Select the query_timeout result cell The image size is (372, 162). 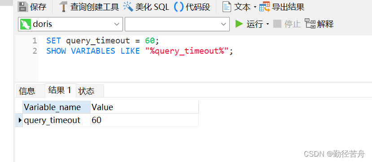coord(57,120)
